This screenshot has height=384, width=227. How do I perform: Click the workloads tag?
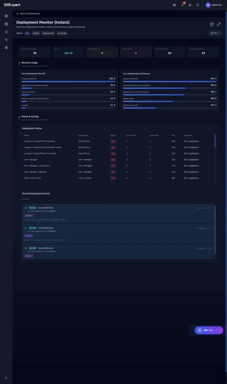point(62,33)
